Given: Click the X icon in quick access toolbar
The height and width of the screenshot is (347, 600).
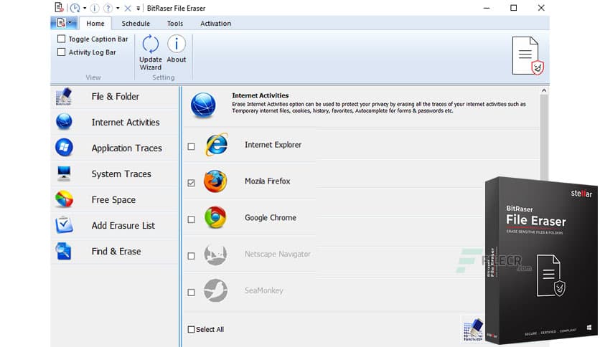Looking at the screenshot, I should 128,8.
